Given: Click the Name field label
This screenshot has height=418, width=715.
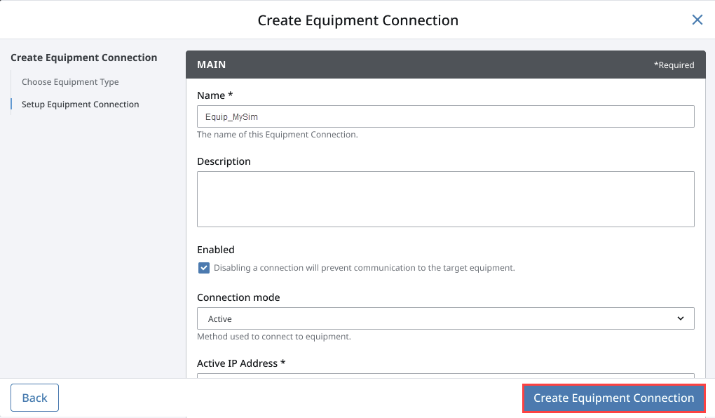Looking at the screenshot, I should click(214, 95).
